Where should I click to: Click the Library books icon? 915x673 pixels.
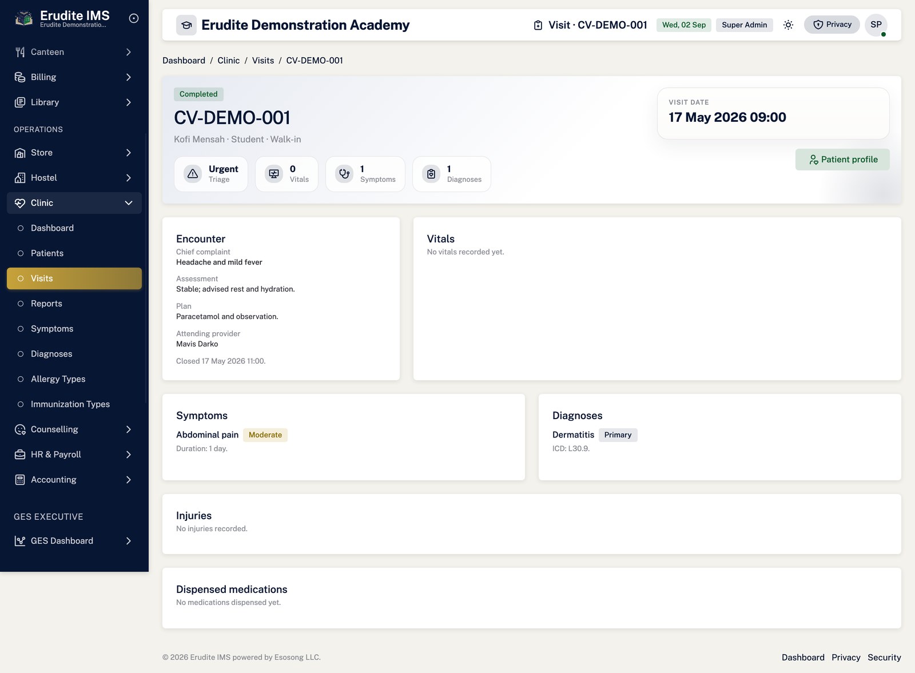20,102
